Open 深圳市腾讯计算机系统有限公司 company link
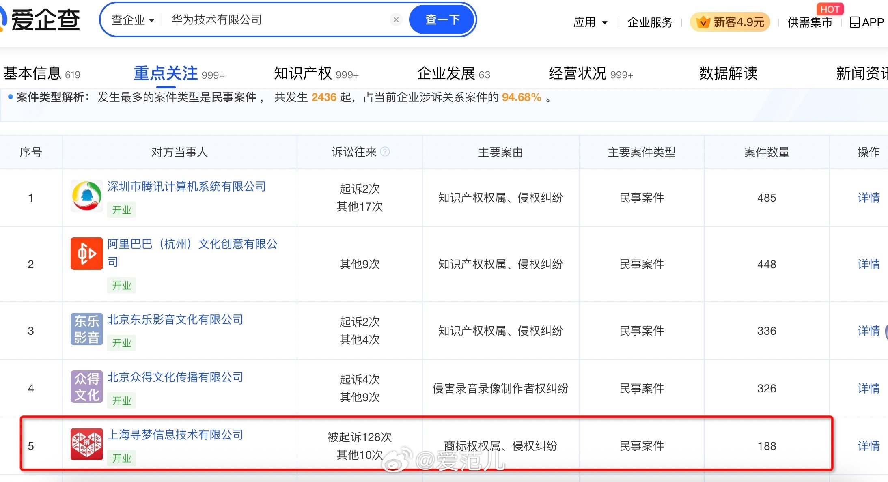 click(x=187, y=186)
